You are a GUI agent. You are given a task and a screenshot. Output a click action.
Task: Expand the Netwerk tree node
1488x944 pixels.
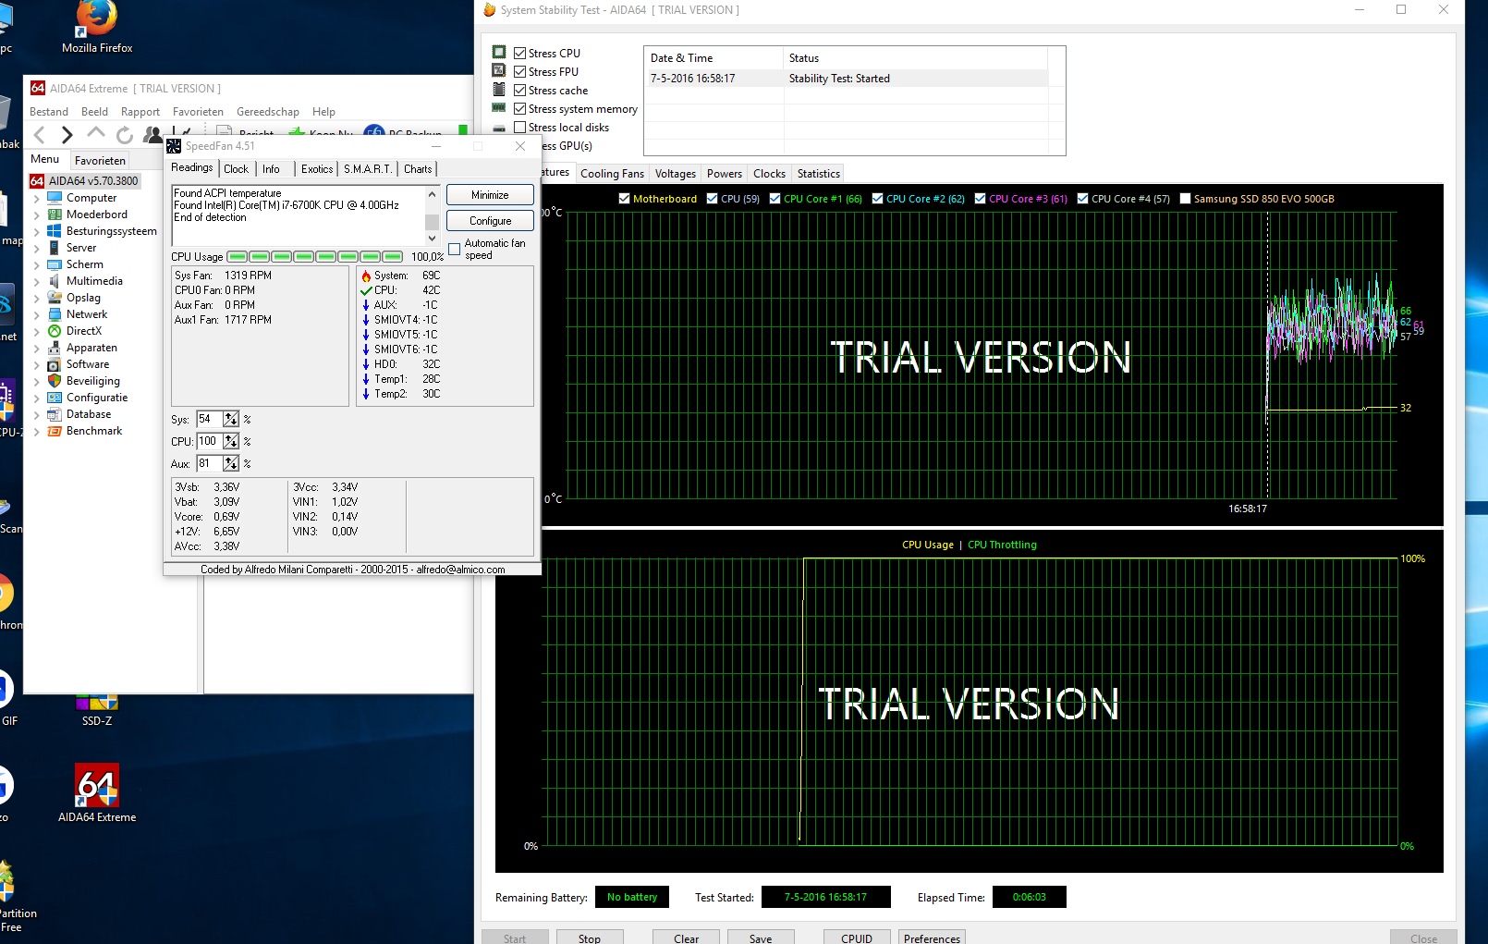(x=36, y=314)
